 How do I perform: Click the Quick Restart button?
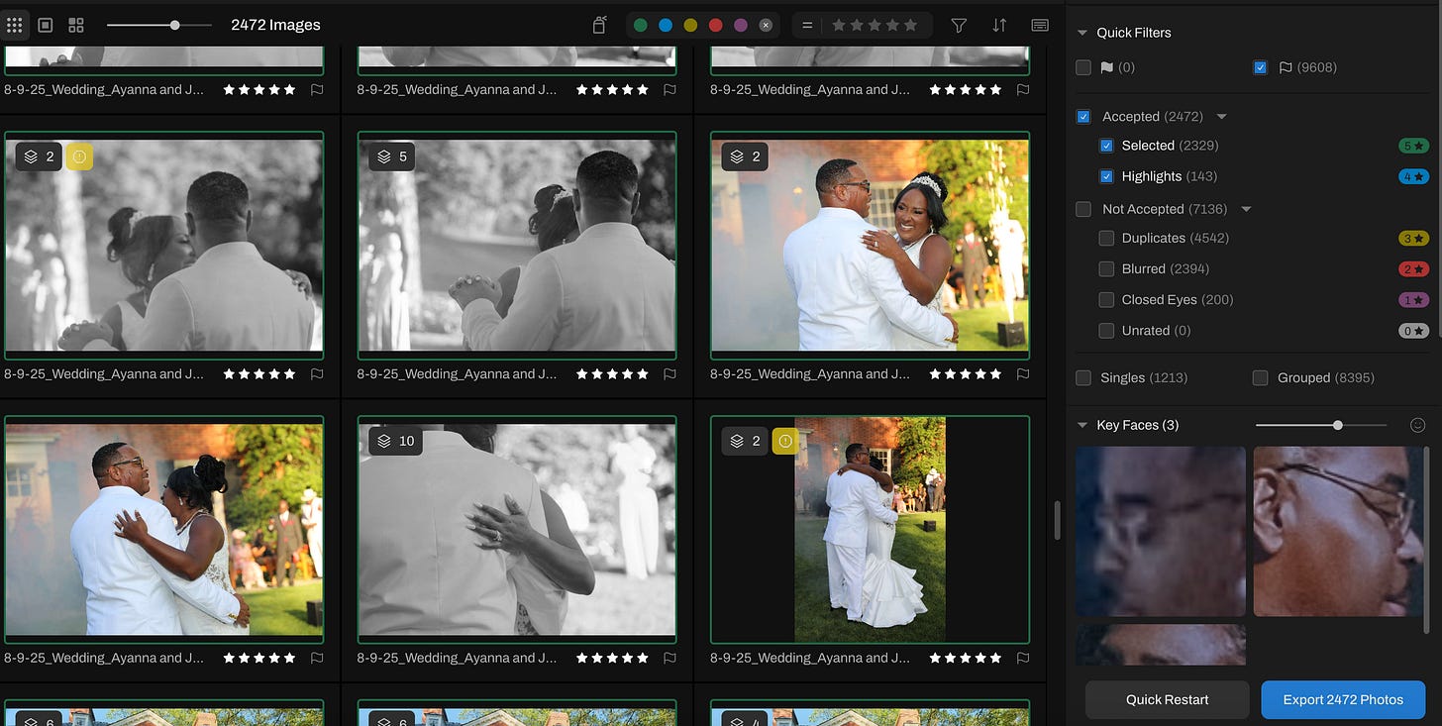(x=1167, y=699)
